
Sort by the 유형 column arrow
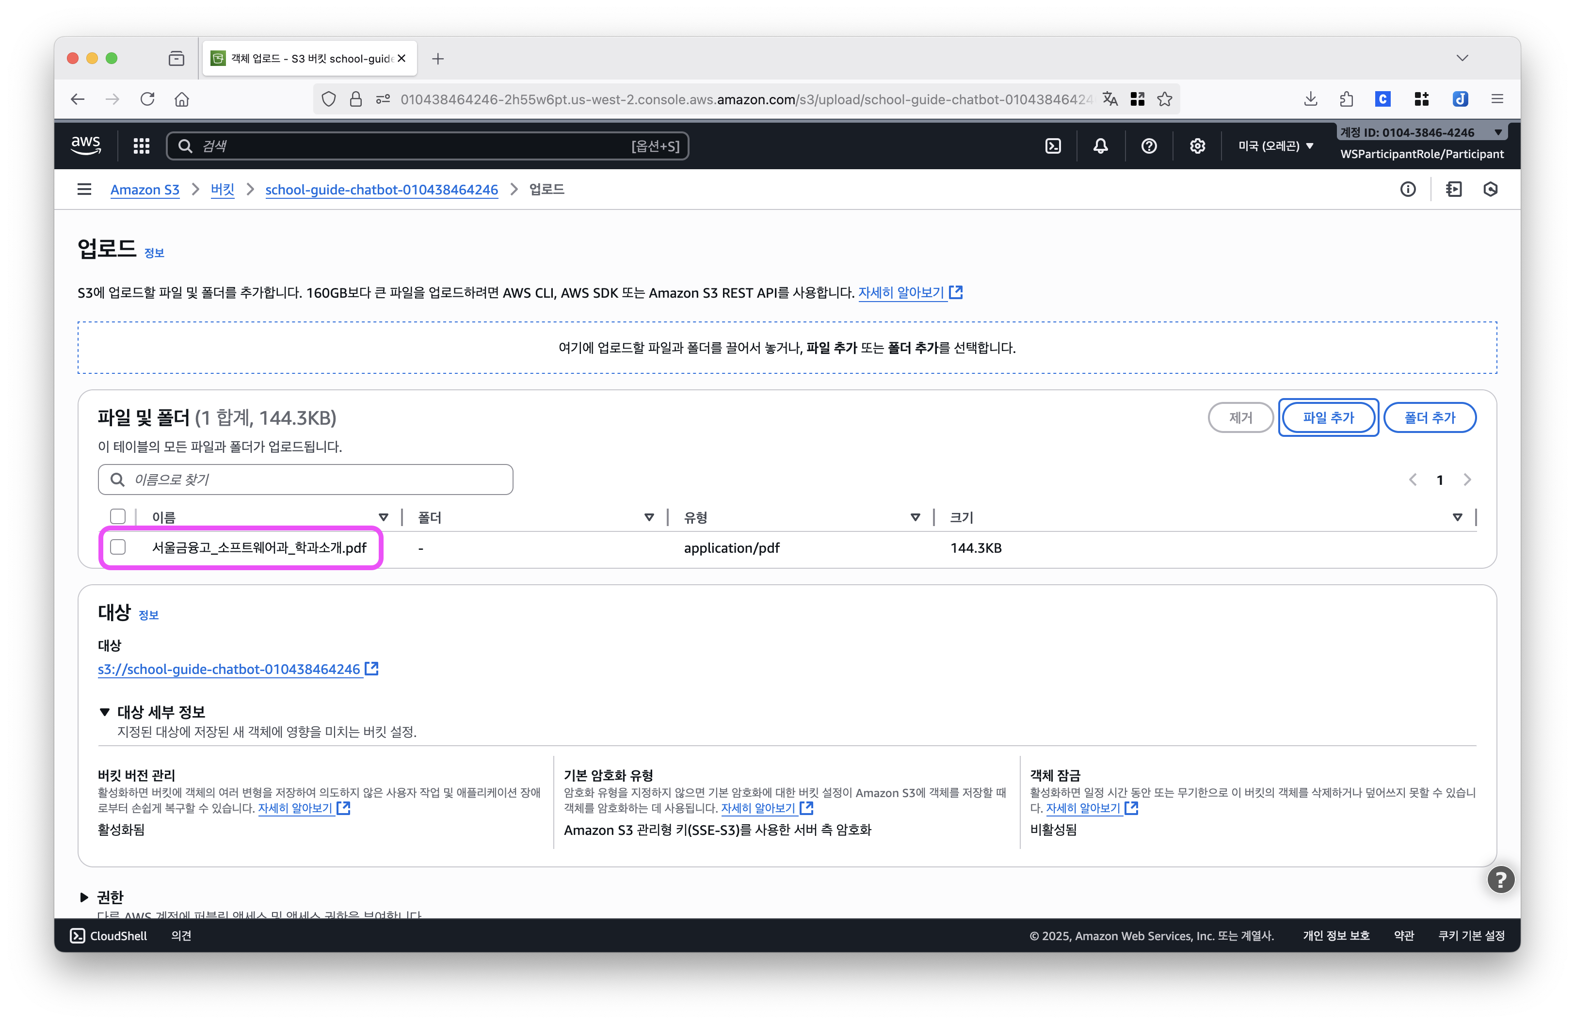click(915, 517)
